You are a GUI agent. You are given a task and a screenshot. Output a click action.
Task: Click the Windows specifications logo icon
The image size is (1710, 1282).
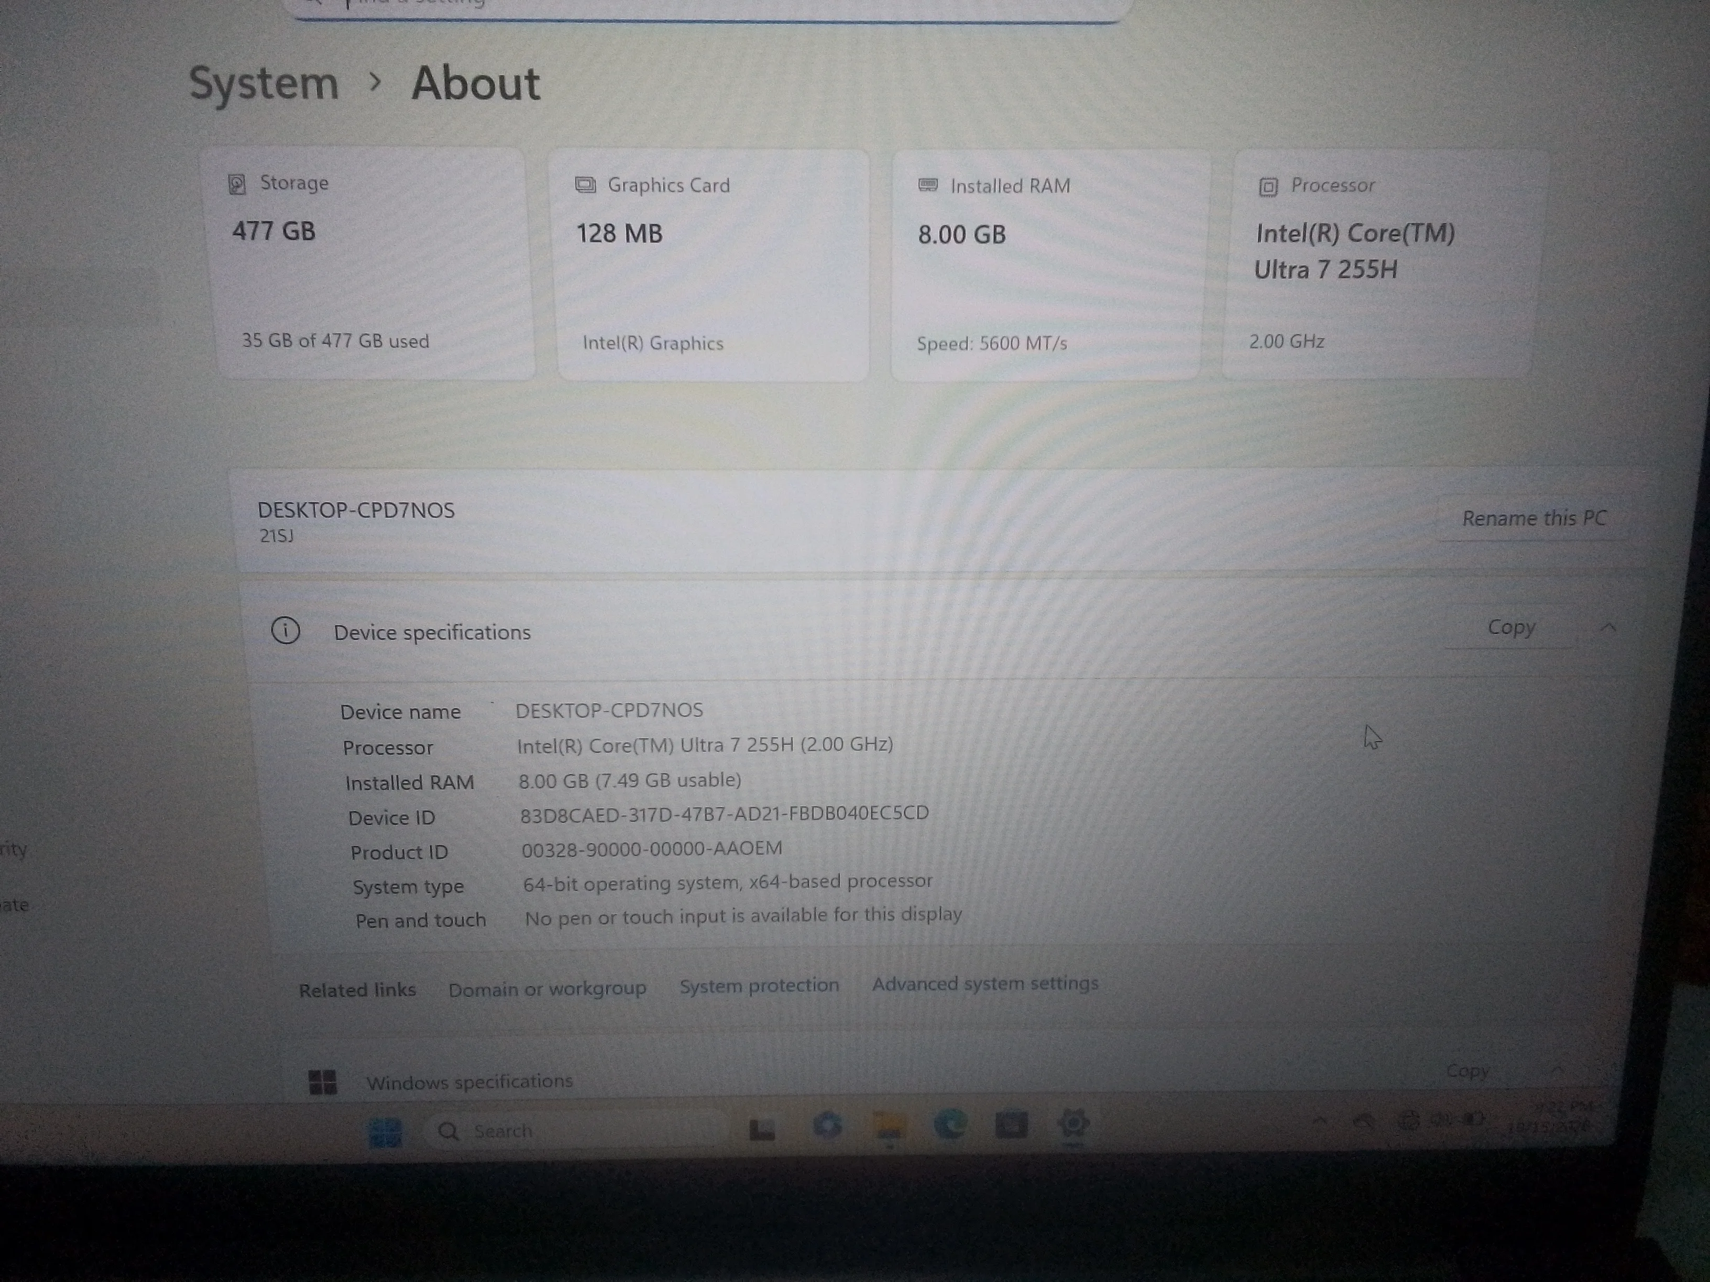322,1082
